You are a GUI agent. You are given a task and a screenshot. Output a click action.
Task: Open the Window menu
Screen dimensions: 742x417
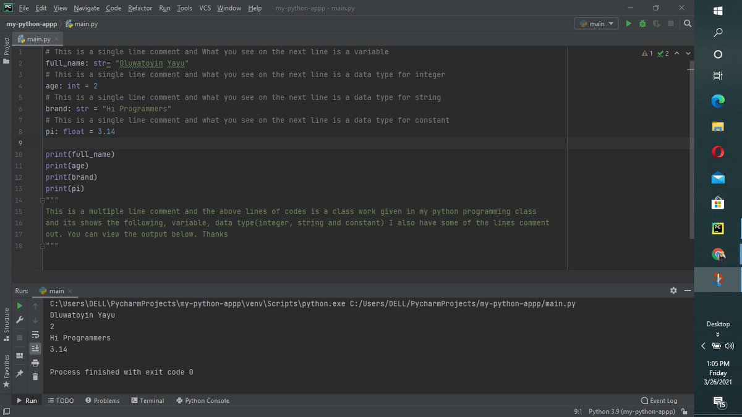[229, 8]
